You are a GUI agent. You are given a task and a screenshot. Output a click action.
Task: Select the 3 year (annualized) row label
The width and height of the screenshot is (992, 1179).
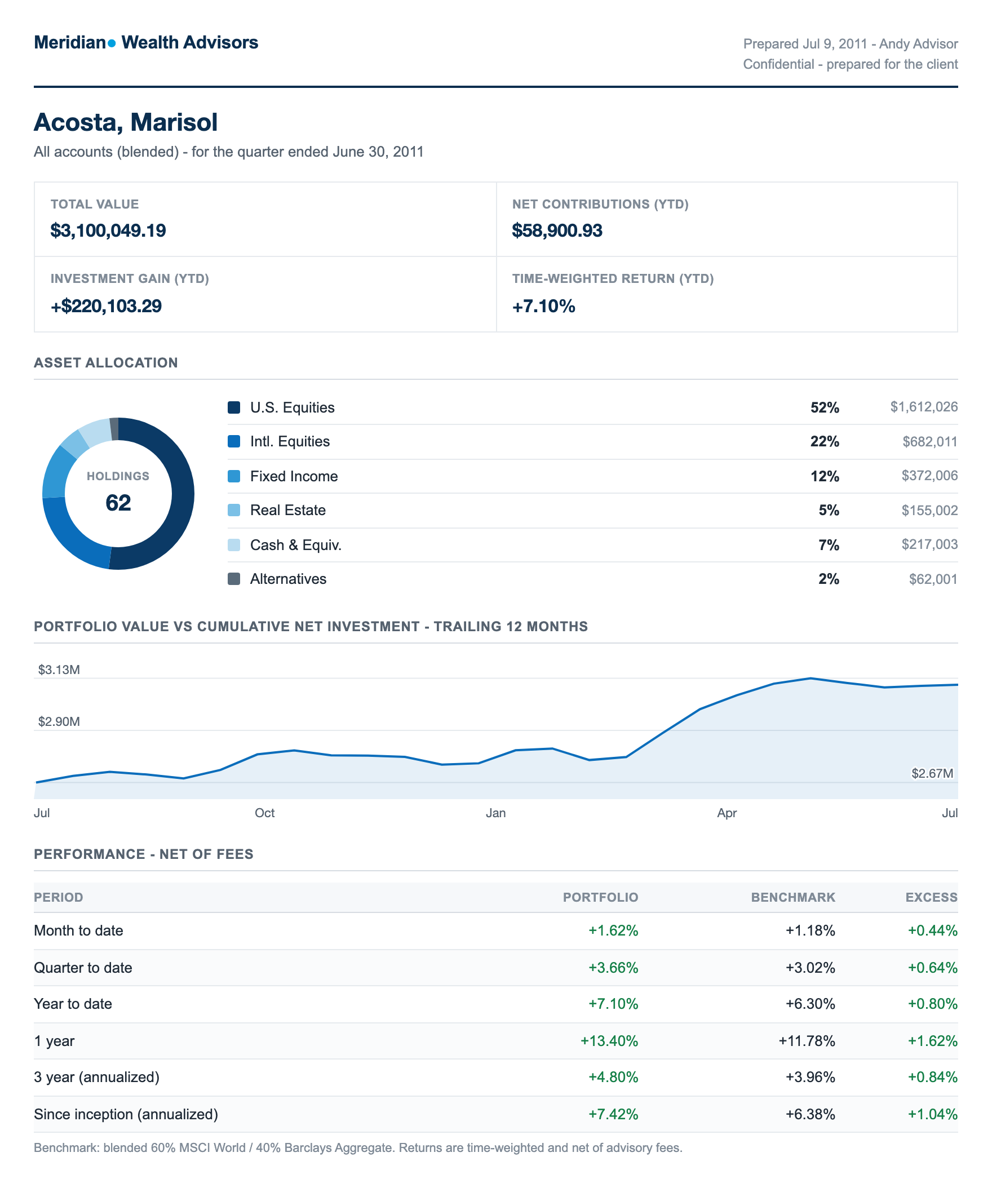96,1077
